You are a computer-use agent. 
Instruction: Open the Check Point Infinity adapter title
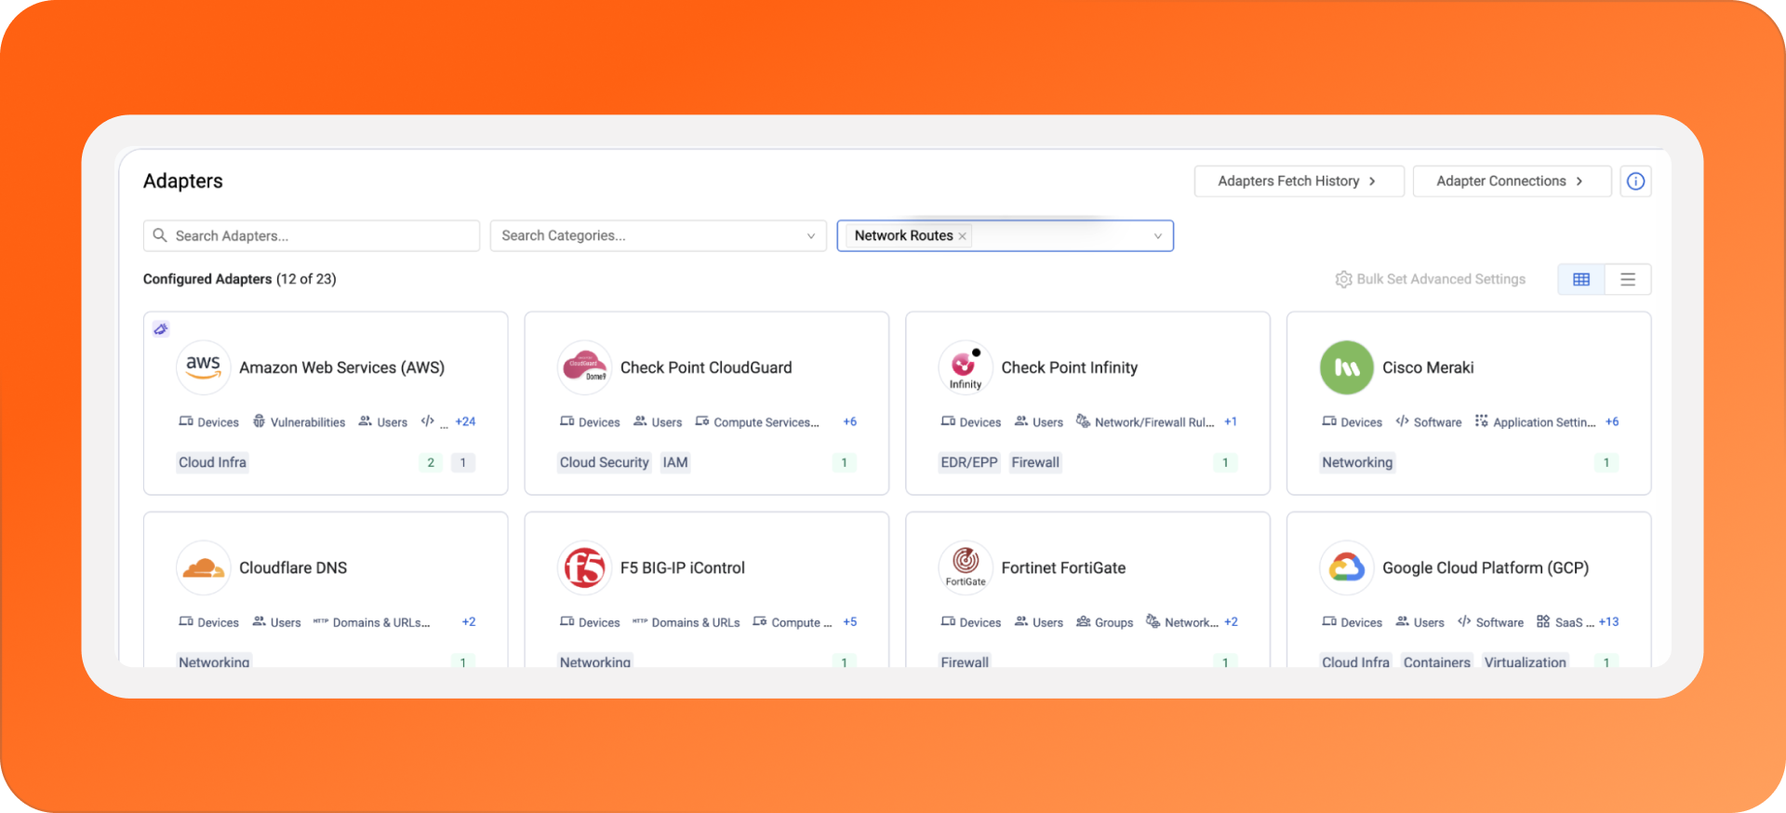[1070, 367]
